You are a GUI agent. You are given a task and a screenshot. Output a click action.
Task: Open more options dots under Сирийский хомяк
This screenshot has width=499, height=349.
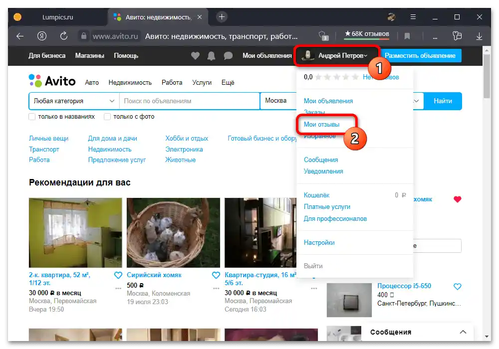coord(216,288)
